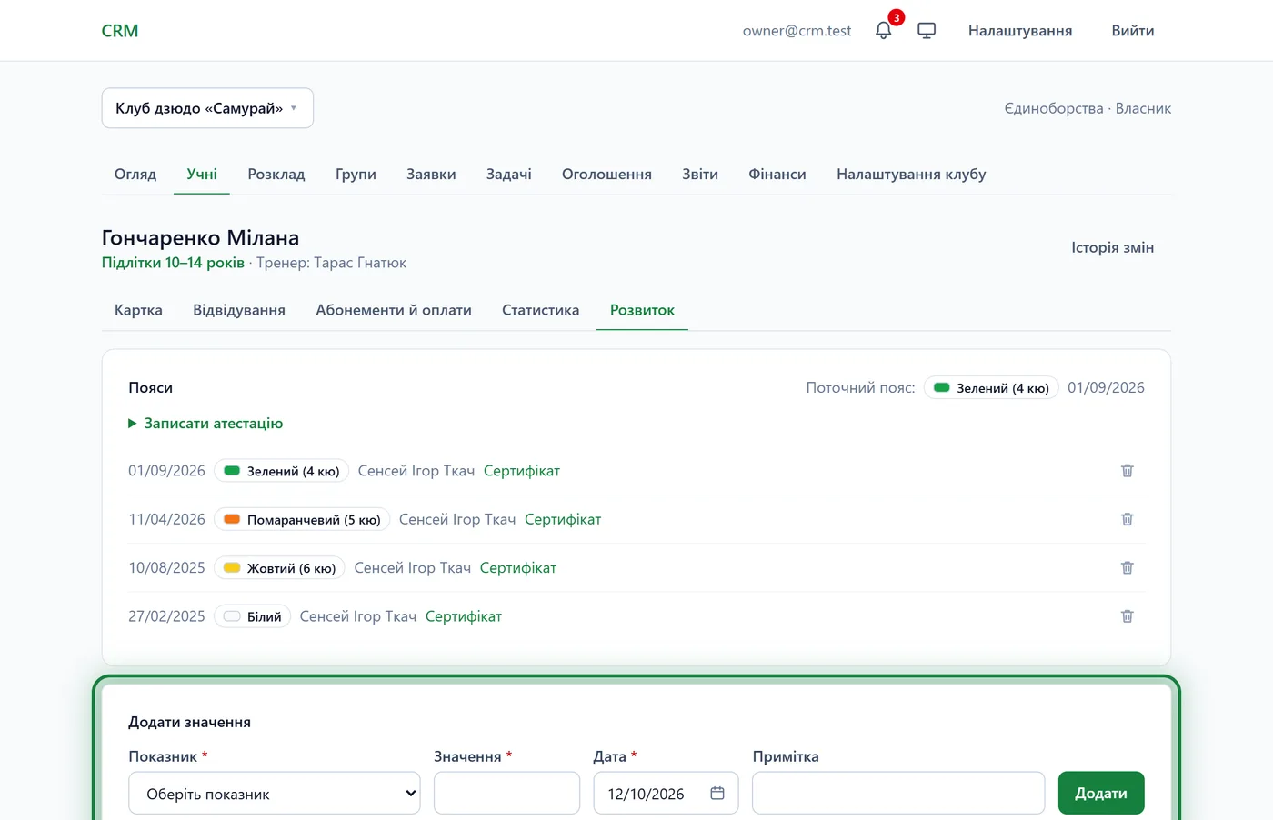Click the monitor display icon in header
1273x820 pixels.
tap(927, 31)
